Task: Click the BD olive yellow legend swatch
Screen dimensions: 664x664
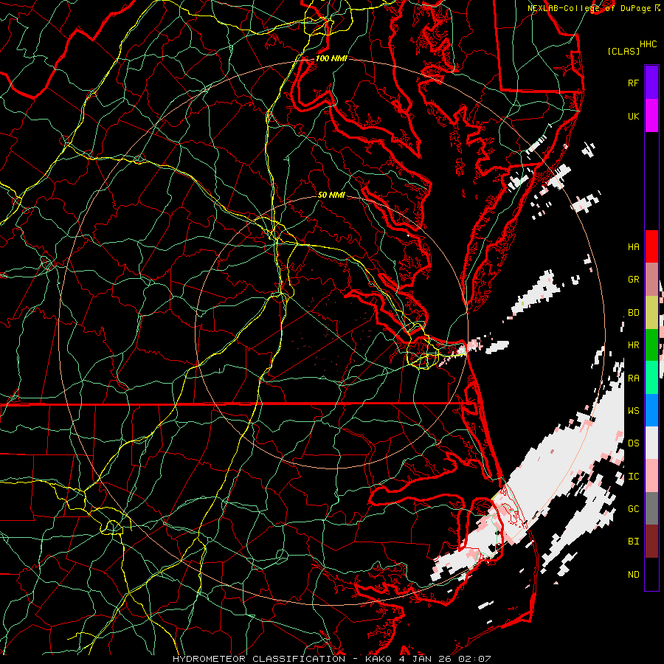Action: click(x=651, y=313)
